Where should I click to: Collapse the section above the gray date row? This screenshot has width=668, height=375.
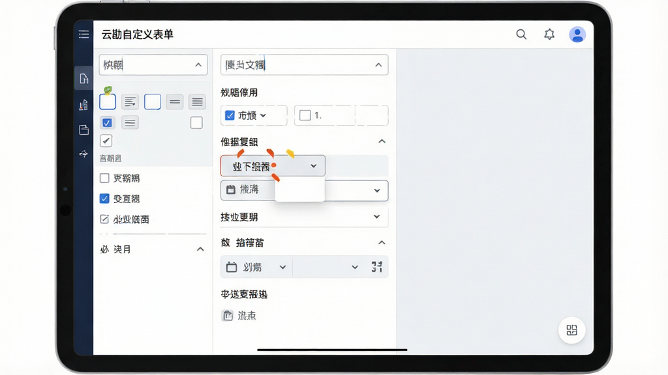pyautogui.click(x=382, y=243)
